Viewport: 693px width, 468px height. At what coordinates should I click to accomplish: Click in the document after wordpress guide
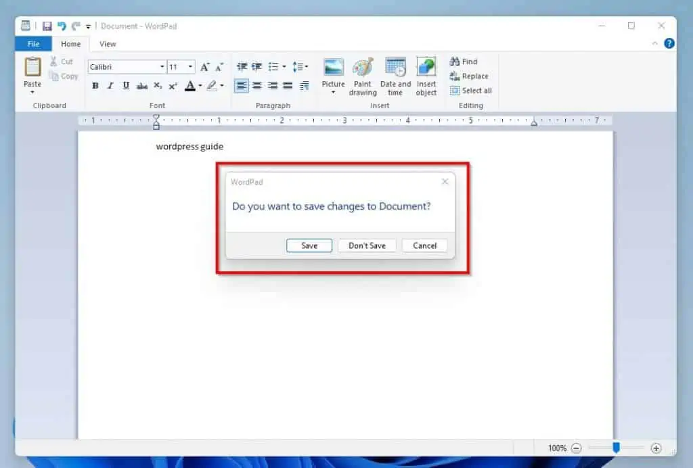[x=227, y=146]
